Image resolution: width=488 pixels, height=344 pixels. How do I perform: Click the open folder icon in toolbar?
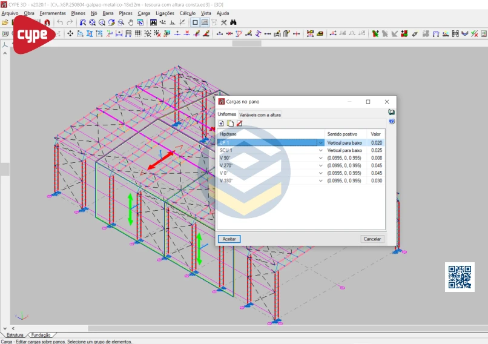[x=5, y=22]
